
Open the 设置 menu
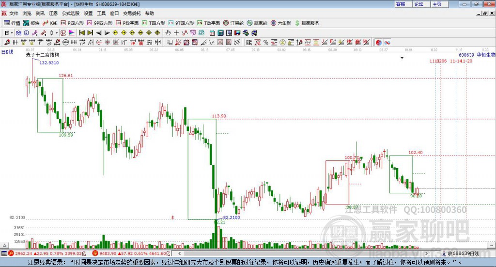[88, 13]
